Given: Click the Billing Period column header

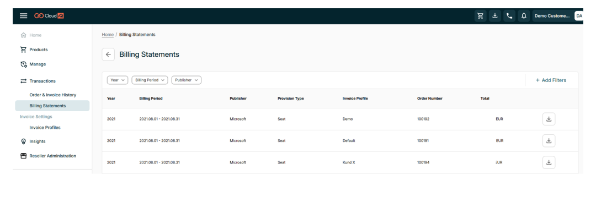Looking at the screenshot, I should click(151, 99).
